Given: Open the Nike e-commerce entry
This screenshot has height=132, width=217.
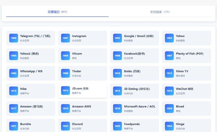Looking at the screenshot, I should point(31,91).
